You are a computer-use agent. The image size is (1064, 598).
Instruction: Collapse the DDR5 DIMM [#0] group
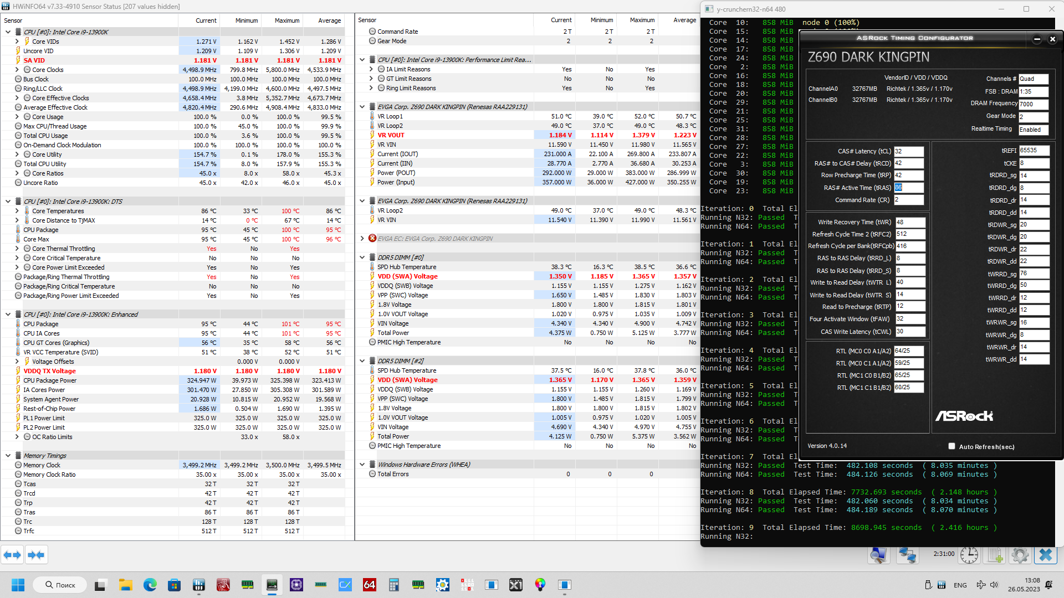tap(362, 257)
